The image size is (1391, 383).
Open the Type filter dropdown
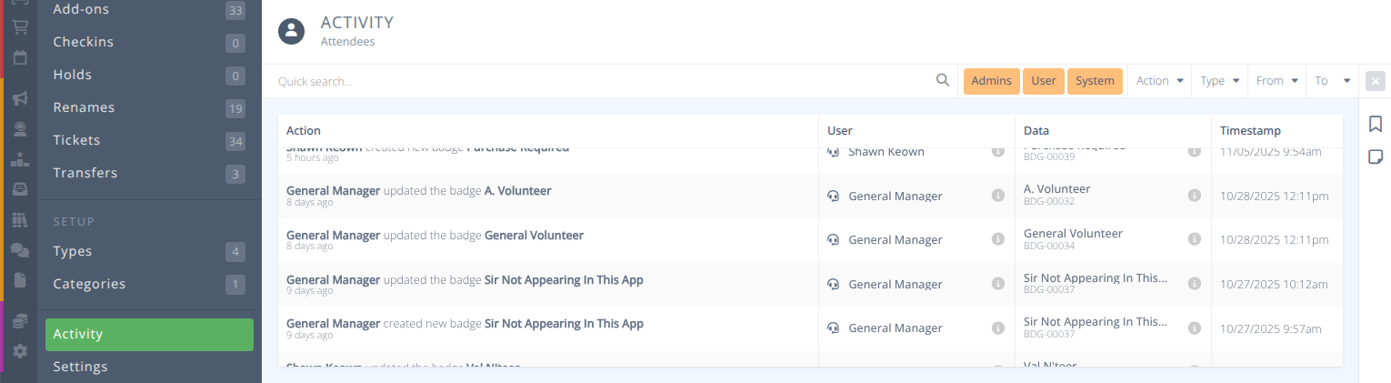(x=1219, y=81)
